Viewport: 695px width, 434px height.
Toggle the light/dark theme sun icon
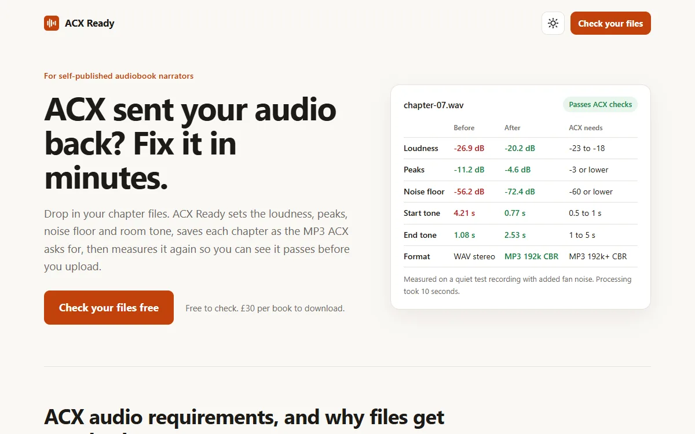[553, 23]
